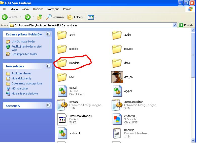Select the gta_sa executable thumbnail
Viewport: 197px width, 143px height.
point(117,77)
